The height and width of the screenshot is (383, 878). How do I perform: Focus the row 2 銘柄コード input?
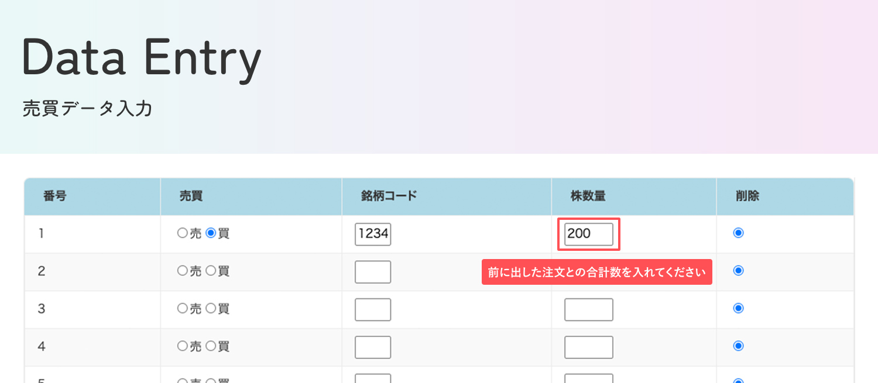coord(373,272)
